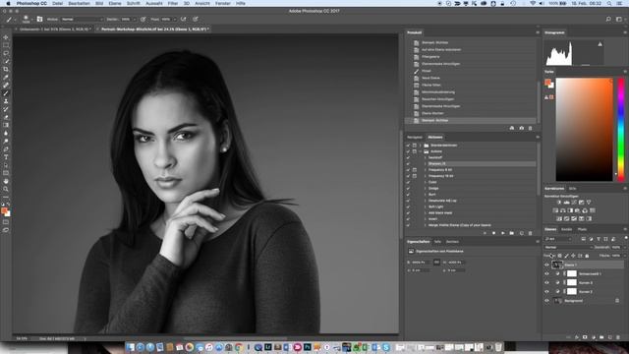Open the brush preset picker
629x354 pixels.
(x=27, y=19)
